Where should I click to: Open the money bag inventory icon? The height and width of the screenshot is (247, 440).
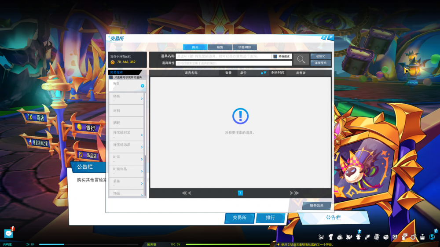pyautogui.click(x=340, y=237)
